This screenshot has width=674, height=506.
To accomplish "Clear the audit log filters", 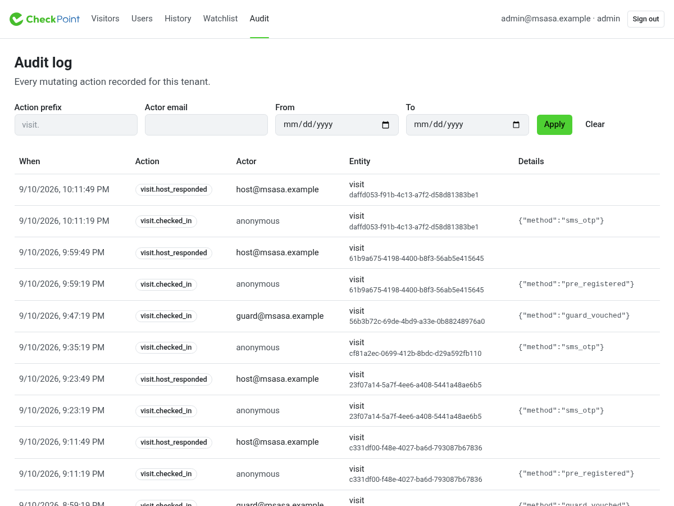I will pos(595,125).
